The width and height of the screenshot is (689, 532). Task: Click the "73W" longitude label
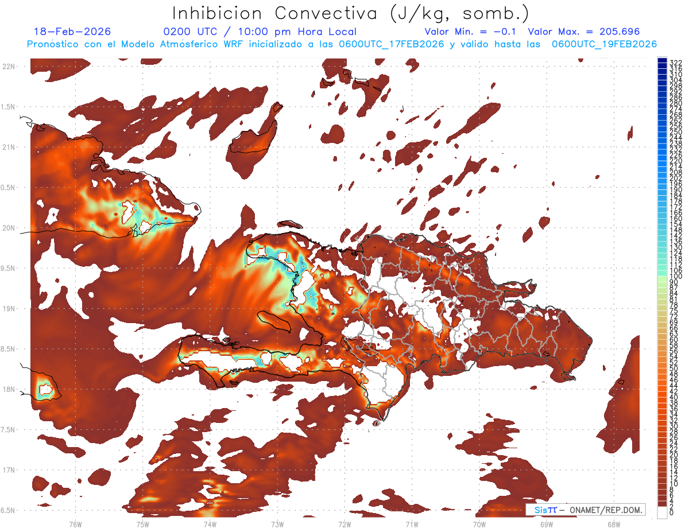tap(277, 525)
